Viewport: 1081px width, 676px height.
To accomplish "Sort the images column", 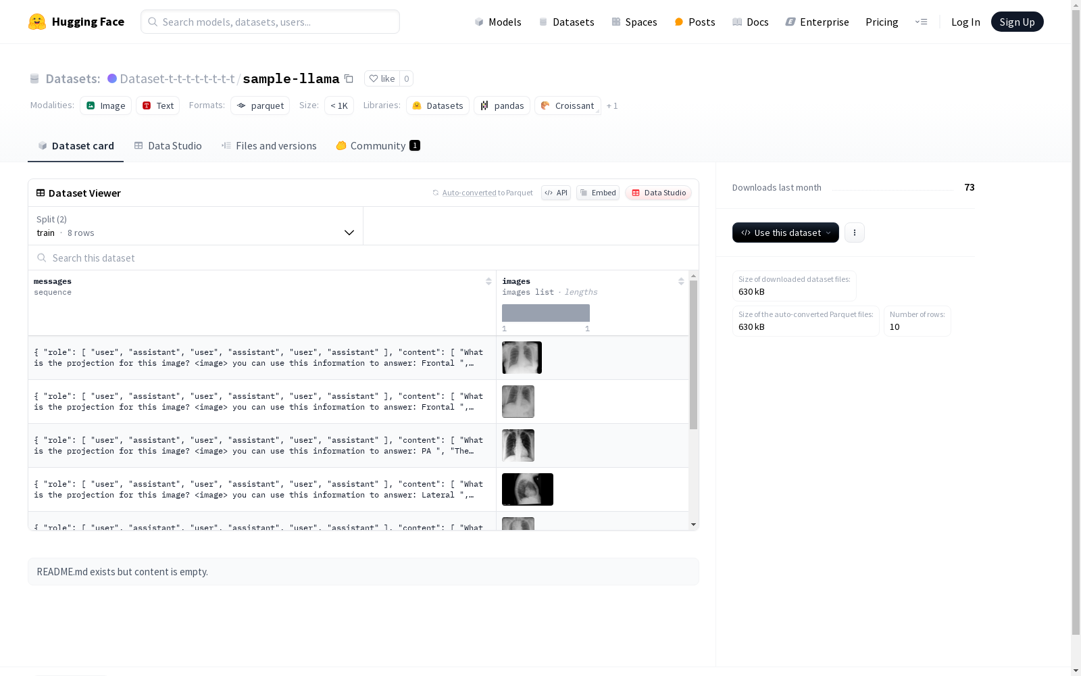I will pyautogui.click(x=681, y=281).
